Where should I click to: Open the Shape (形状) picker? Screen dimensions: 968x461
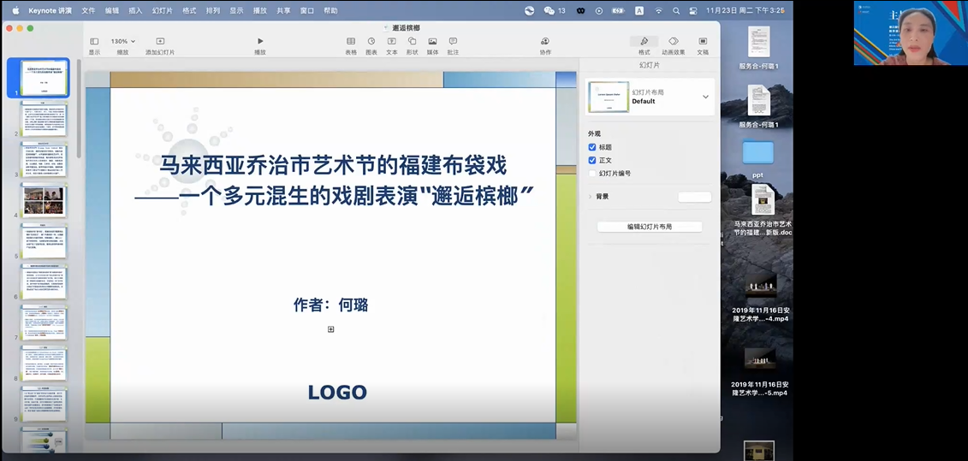tap(413, 41)
